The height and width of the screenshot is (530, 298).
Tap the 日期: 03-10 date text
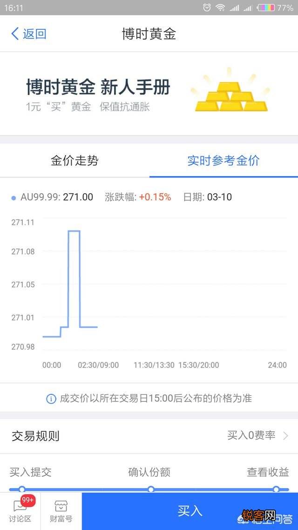pyautogui.click(x=208, y=197)
